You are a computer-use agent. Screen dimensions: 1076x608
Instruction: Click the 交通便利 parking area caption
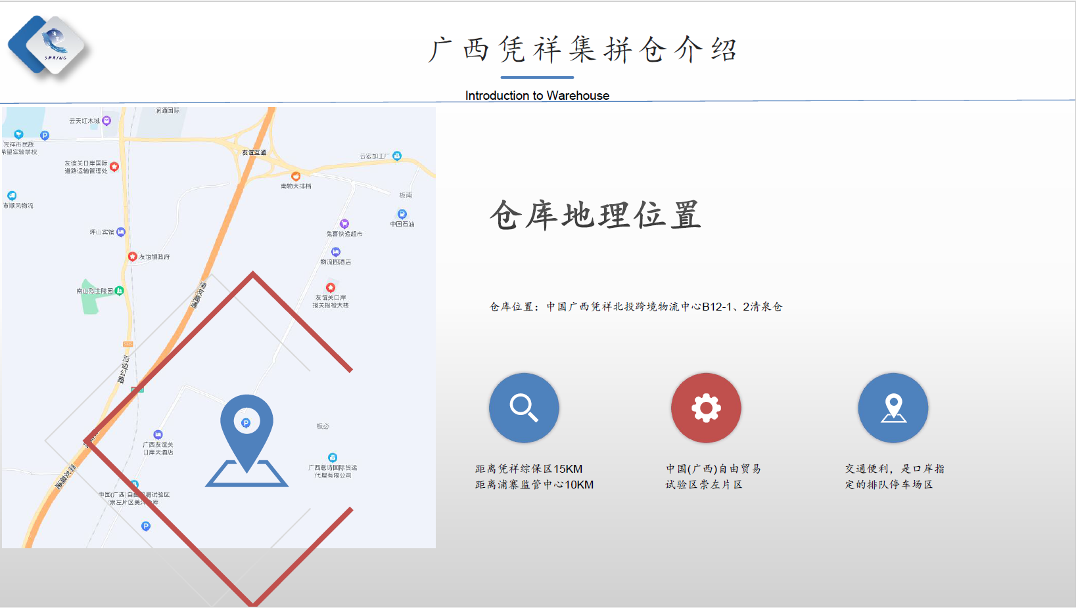point(895,477)
